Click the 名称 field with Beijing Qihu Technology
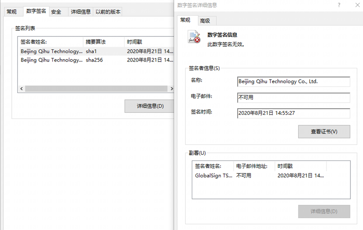Image resolution: width=363 pixels, height=230 pixels. point(294,82)
